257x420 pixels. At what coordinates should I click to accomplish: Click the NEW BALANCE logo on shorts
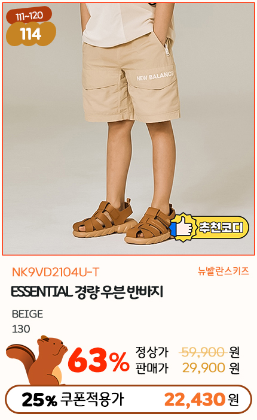(155, 76)
